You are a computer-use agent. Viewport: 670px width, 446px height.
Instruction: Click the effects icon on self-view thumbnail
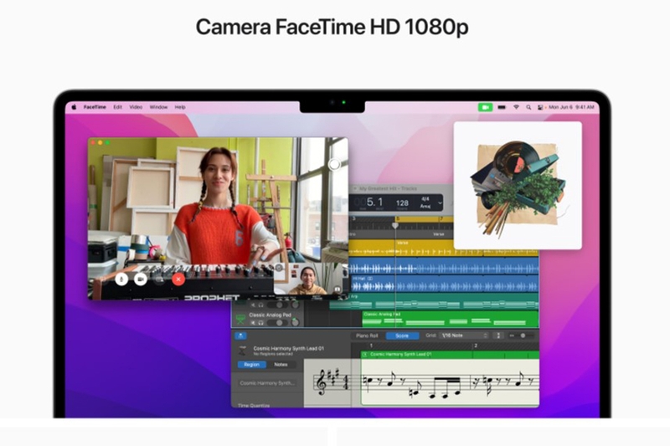pyautogui.click(x=279, y=268)
